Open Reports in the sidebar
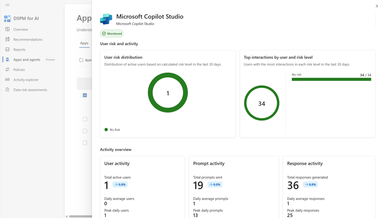Image resolution: width=378 pixels, height=218 pixels. pos(19,50)
